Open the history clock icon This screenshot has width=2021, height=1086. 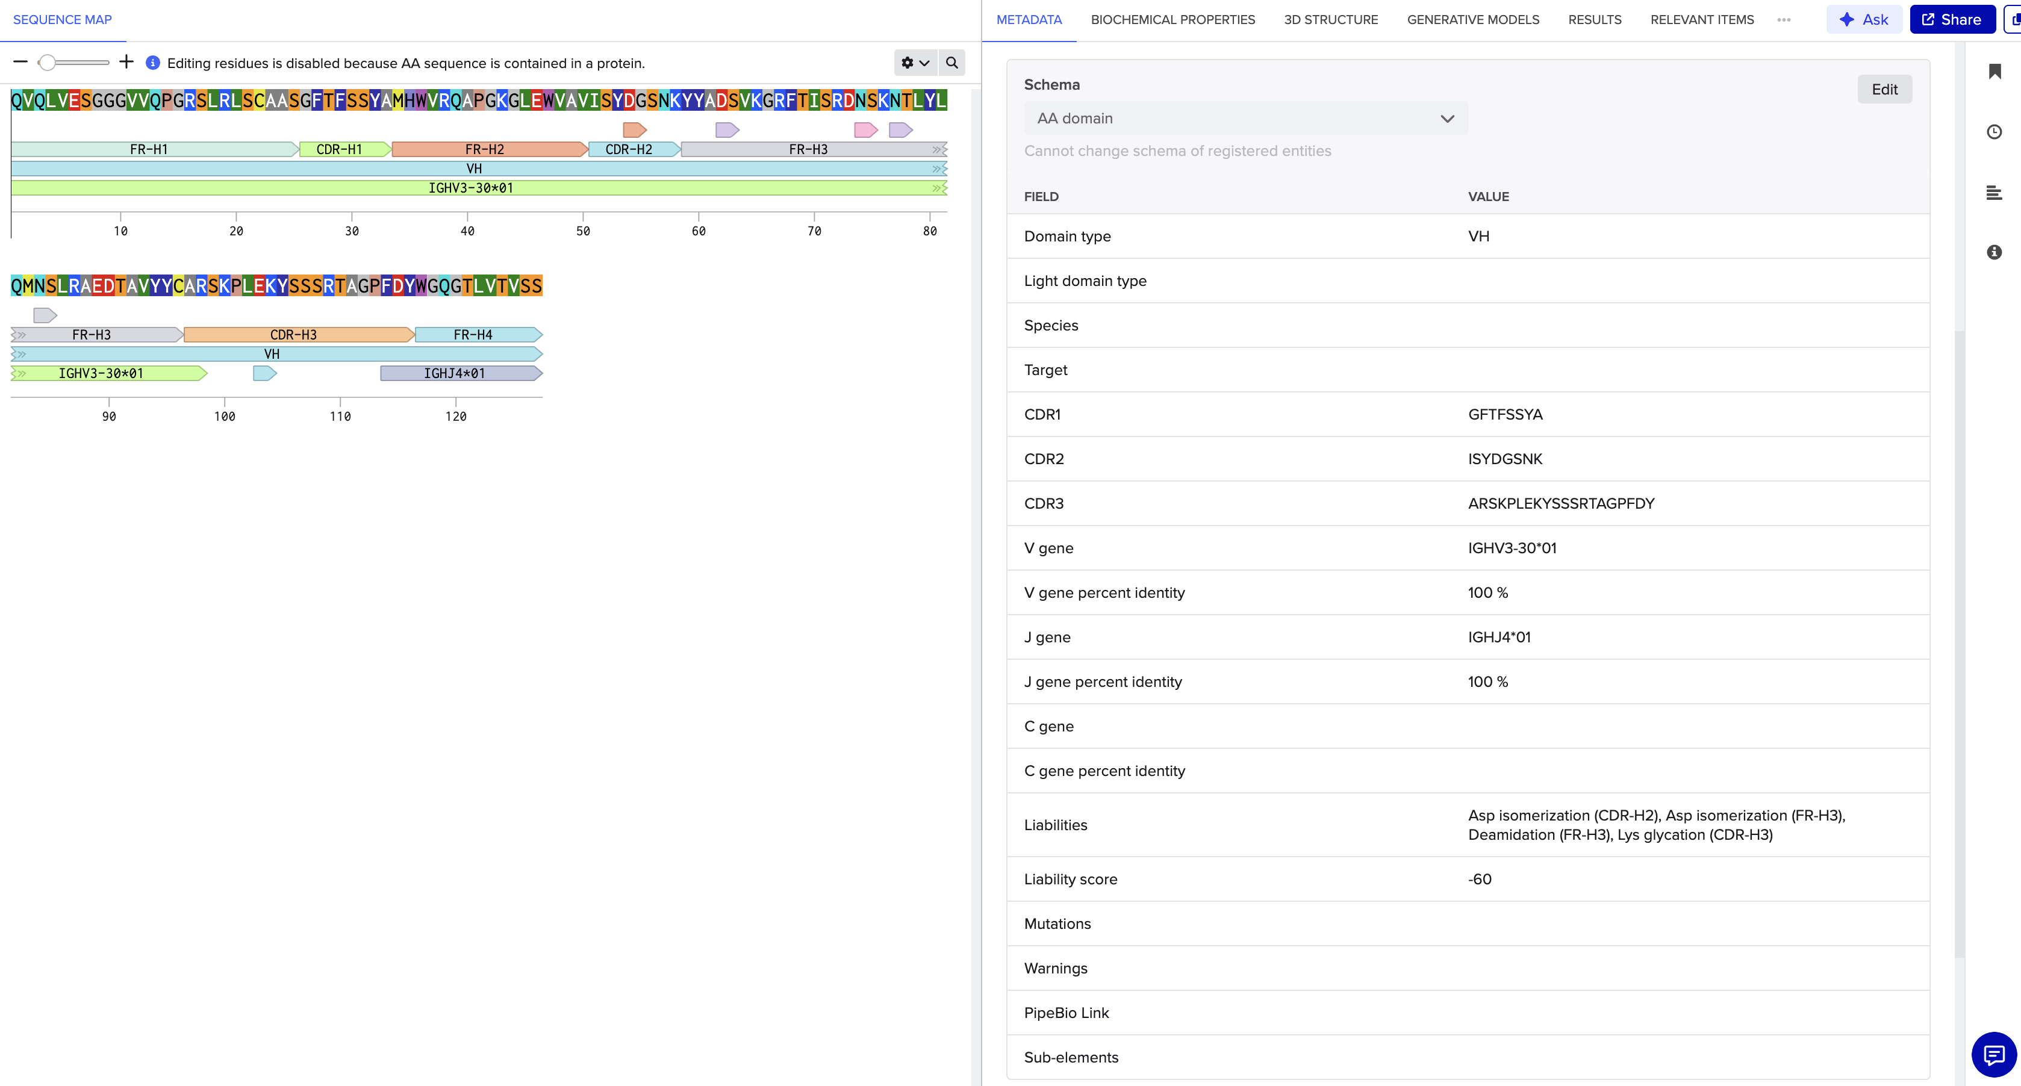point(1995,132)
